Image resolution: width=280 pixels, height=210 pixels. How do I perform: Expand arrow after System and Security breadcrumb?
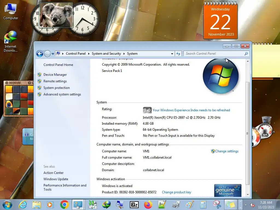124,54
